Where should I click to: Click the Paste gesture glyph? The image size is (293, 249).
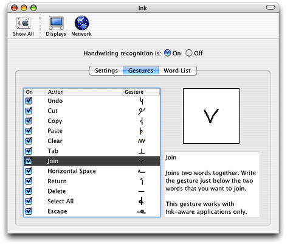(141, 131)
